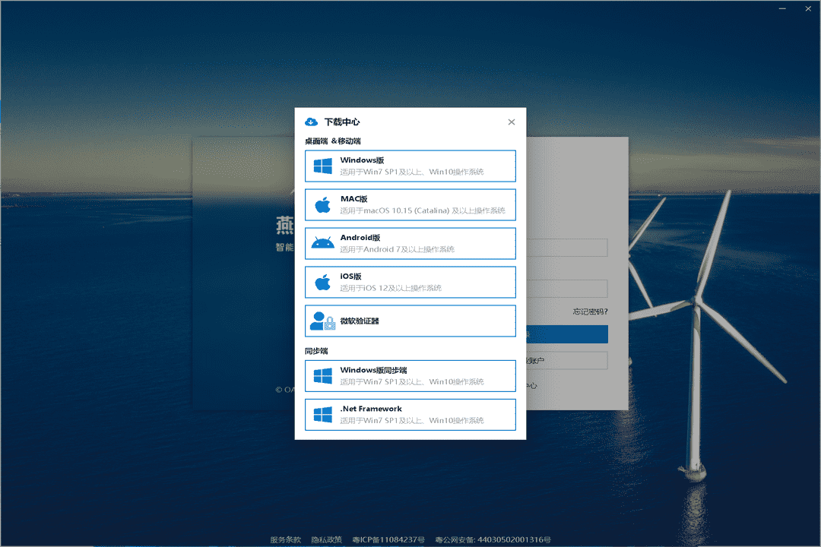Viewport: 821px width, 547px height.
Task: Open the 忘记密码? link
Action: tap(590, 311)
